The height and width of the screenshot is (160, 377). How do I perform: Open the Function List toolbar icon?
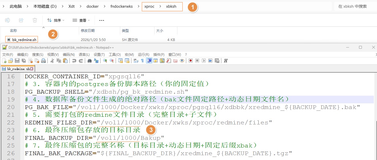click(169, 61)
